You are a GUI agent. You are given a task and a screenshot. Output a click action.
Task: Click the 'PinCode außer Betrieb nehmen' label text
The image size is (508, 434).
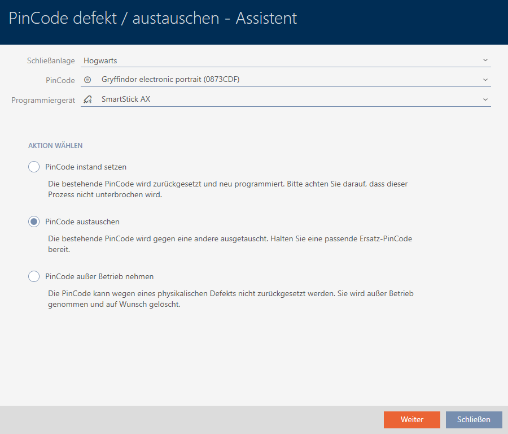[x=99, y=276]
